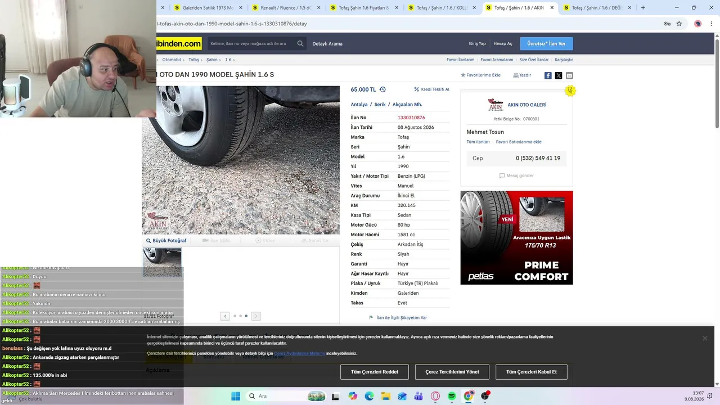Bookmark this page with the star icon

tap(679, 24)
